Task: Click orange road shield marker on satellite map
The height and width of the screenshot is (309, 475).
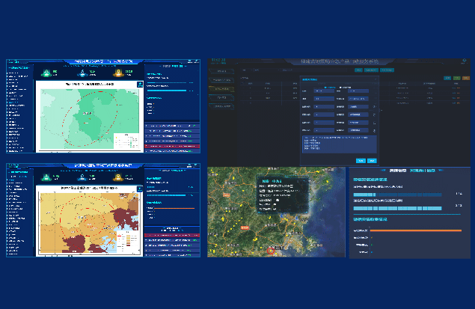Action: point(245,227)
